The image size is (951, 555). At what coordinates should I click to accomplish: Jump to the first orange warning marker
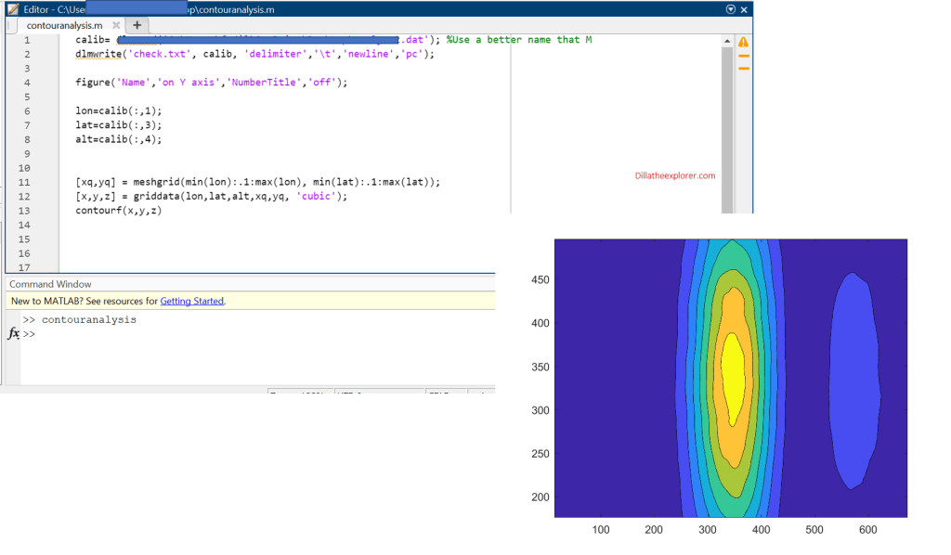[x=743, y=57]
